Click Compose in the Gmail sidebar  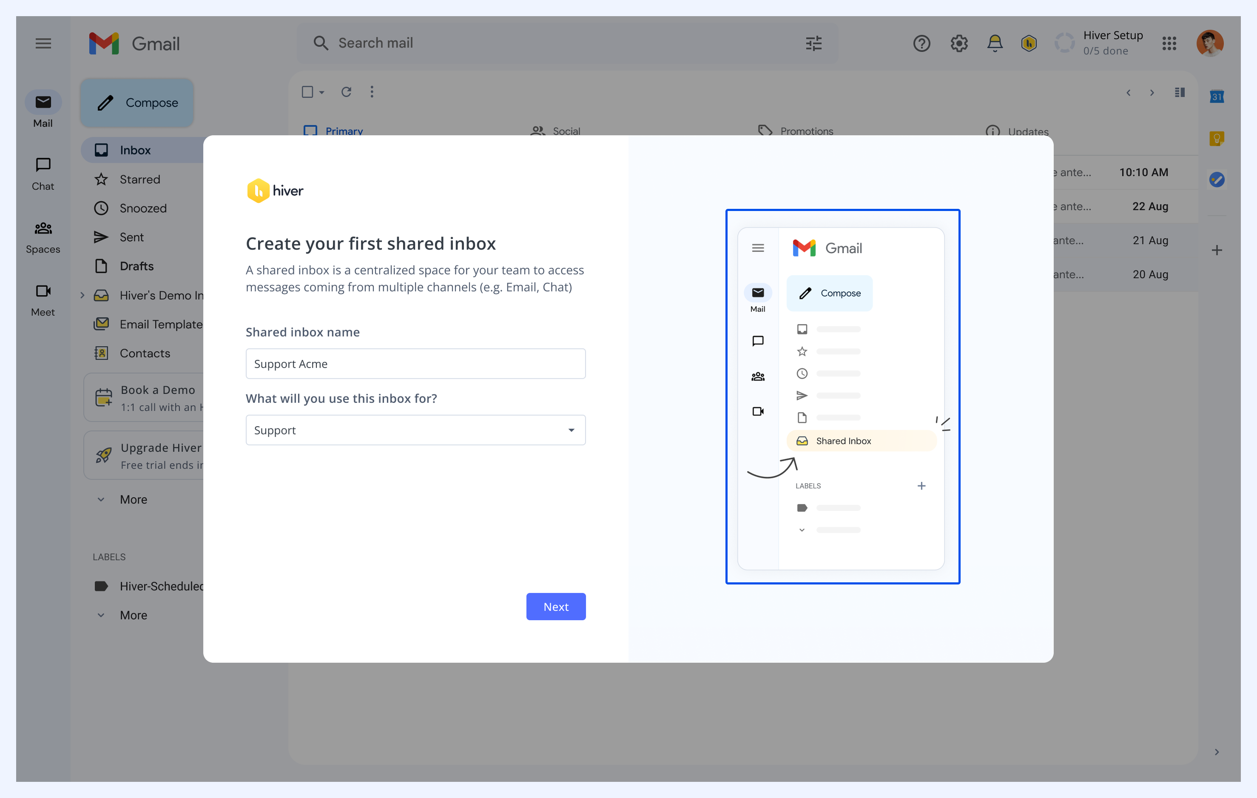(x=137, y=103)
